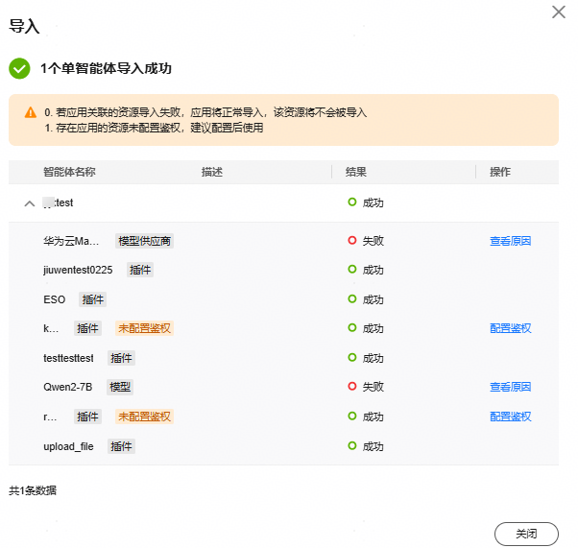Screen dimensions: 578x548
Task: Click the 结果 column header
Action: coord(355,172)
